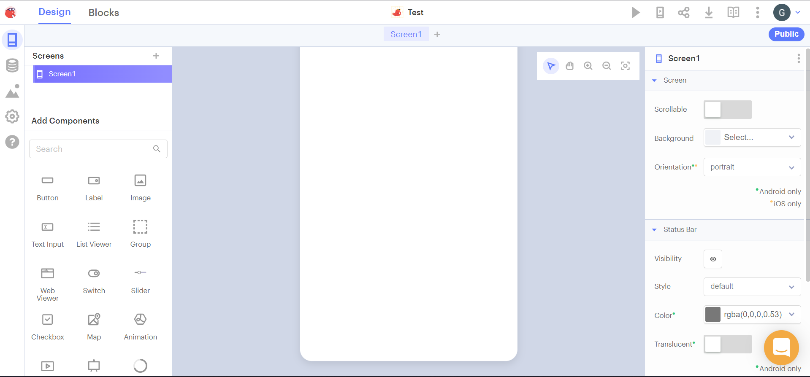
Task: Open the assets image icon in sidebar
Action: [12, 91]
